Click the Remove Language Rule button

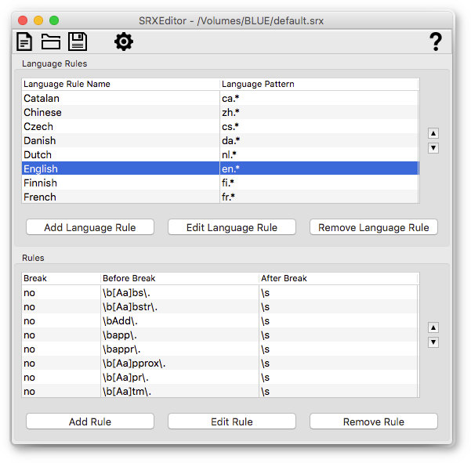pos(373,227)
